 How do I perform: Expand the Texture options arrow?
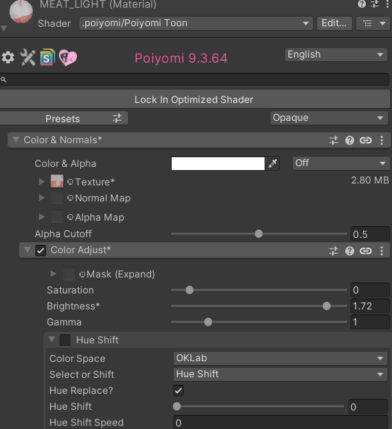tap(42, 182)
